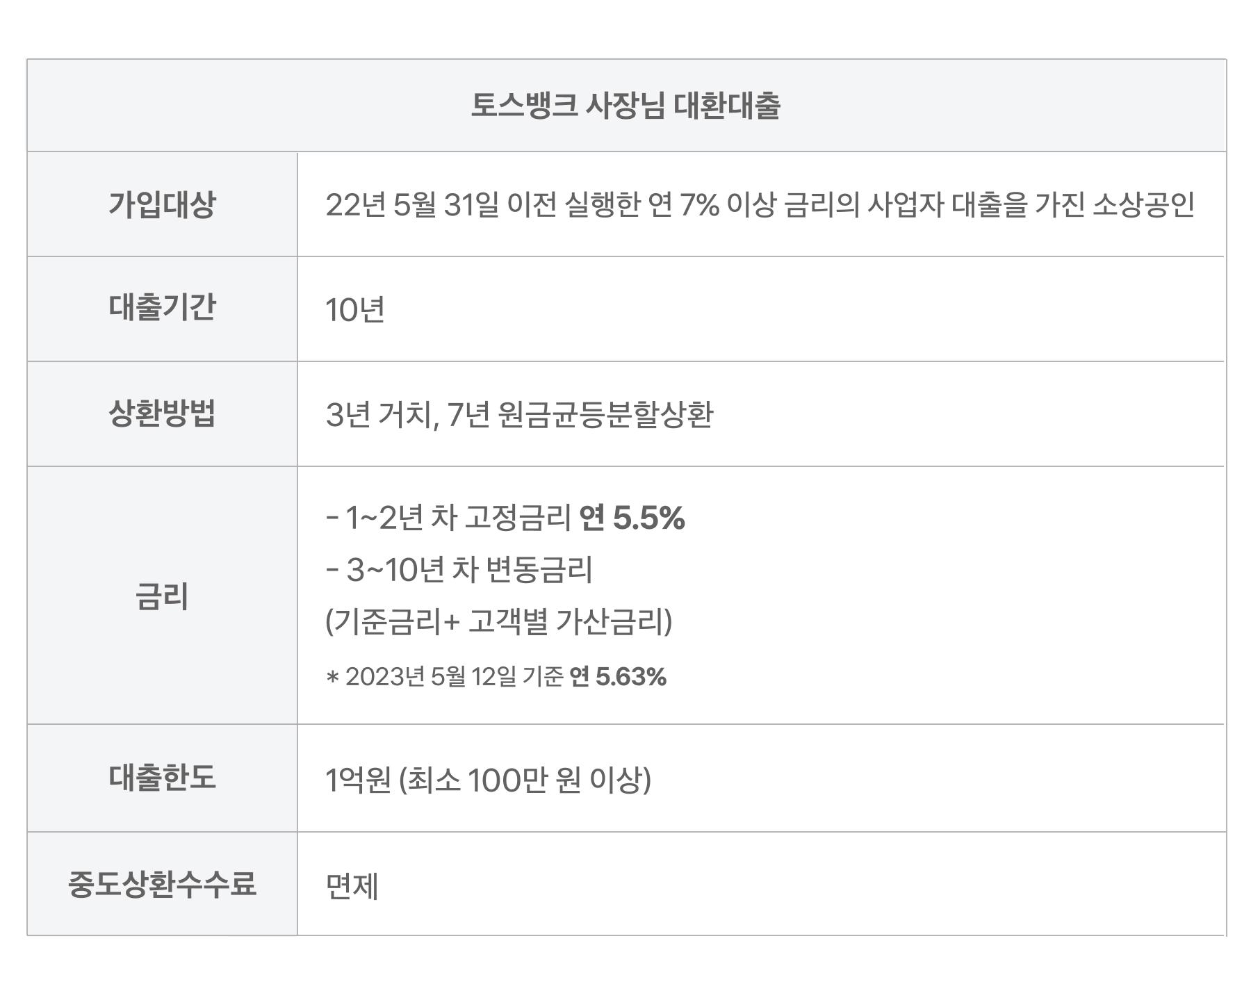Select the 대출한도 row header
Image resolution: width=1251 pixels, height=1007 pixels.
coord(162,778)
